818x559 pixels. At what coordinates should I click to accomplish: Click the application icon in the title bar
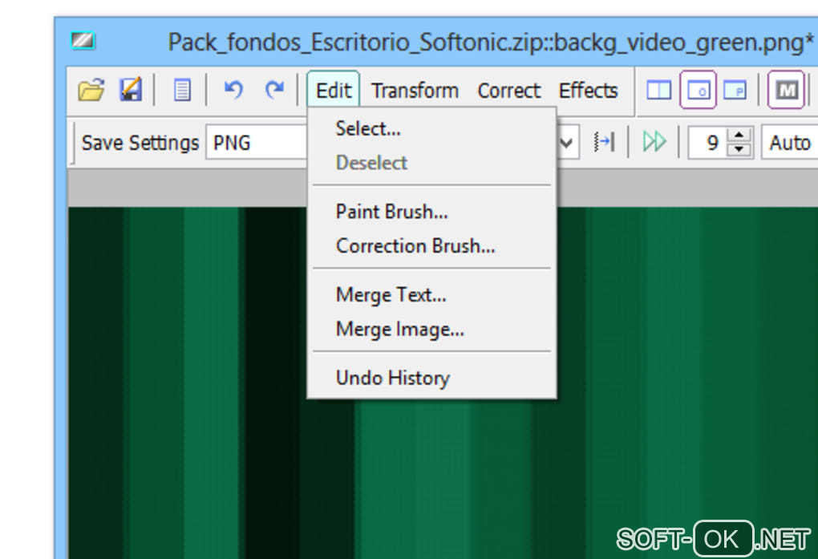click(x=83, y=41)
